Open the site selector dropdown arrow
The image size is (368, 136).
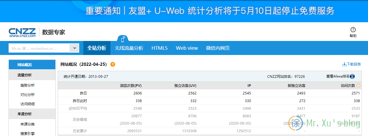point(74,48)
